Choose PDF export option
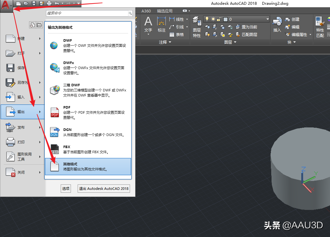 pyautogui.click(x=88, y=112)
